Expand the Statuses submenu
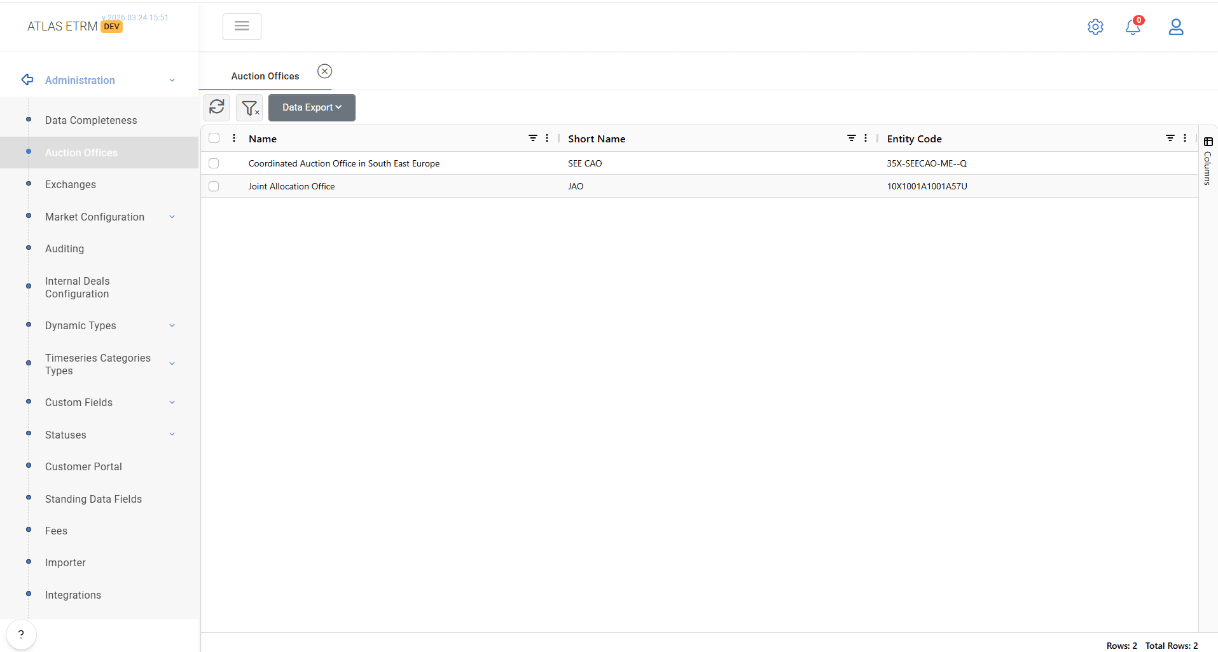Viewport: 1218px width, 652px height. [x=172, y=435]
